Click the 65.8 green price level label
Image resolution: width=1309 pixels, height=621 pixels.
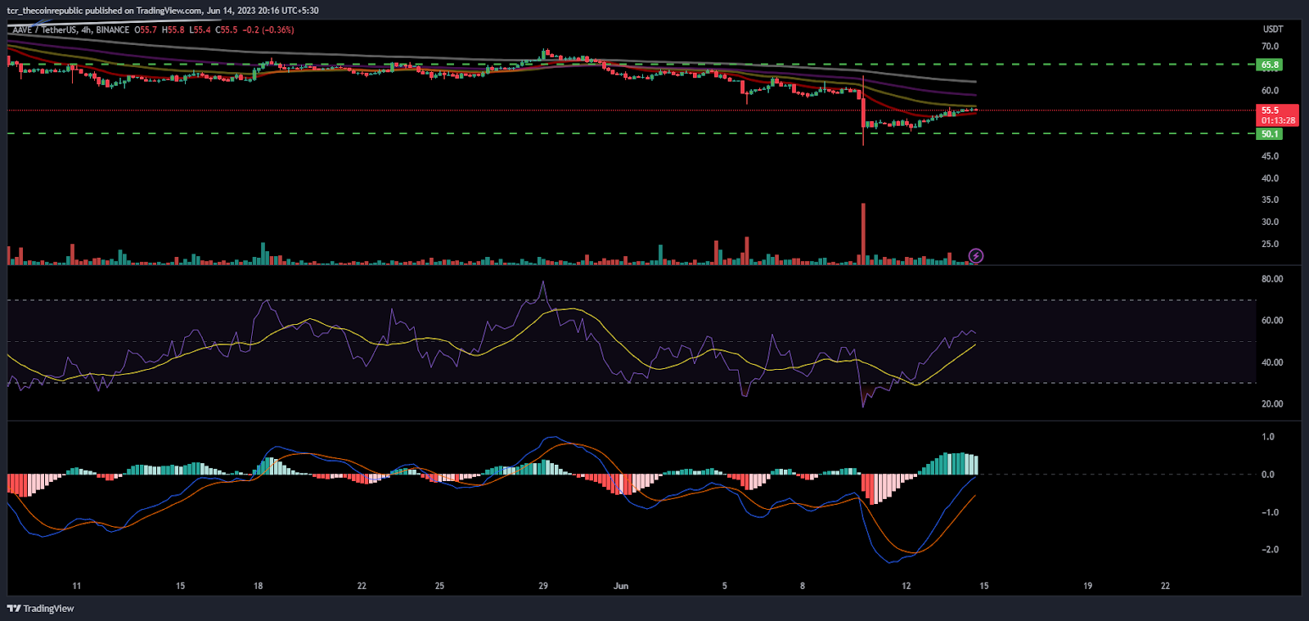coord(1269,65)
